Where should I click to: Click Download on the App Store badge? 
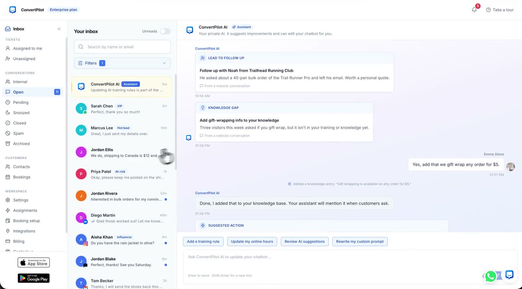click(34, 263)
